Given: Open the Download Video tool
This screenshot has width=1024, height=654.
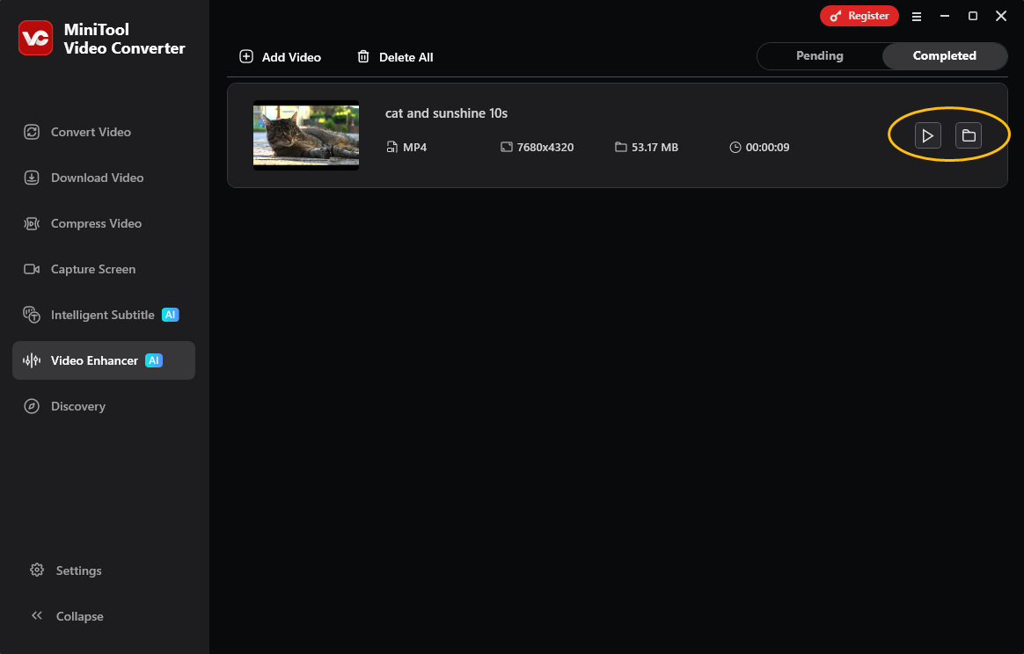Looking at the screenshot, I should (x=97, y=178).
